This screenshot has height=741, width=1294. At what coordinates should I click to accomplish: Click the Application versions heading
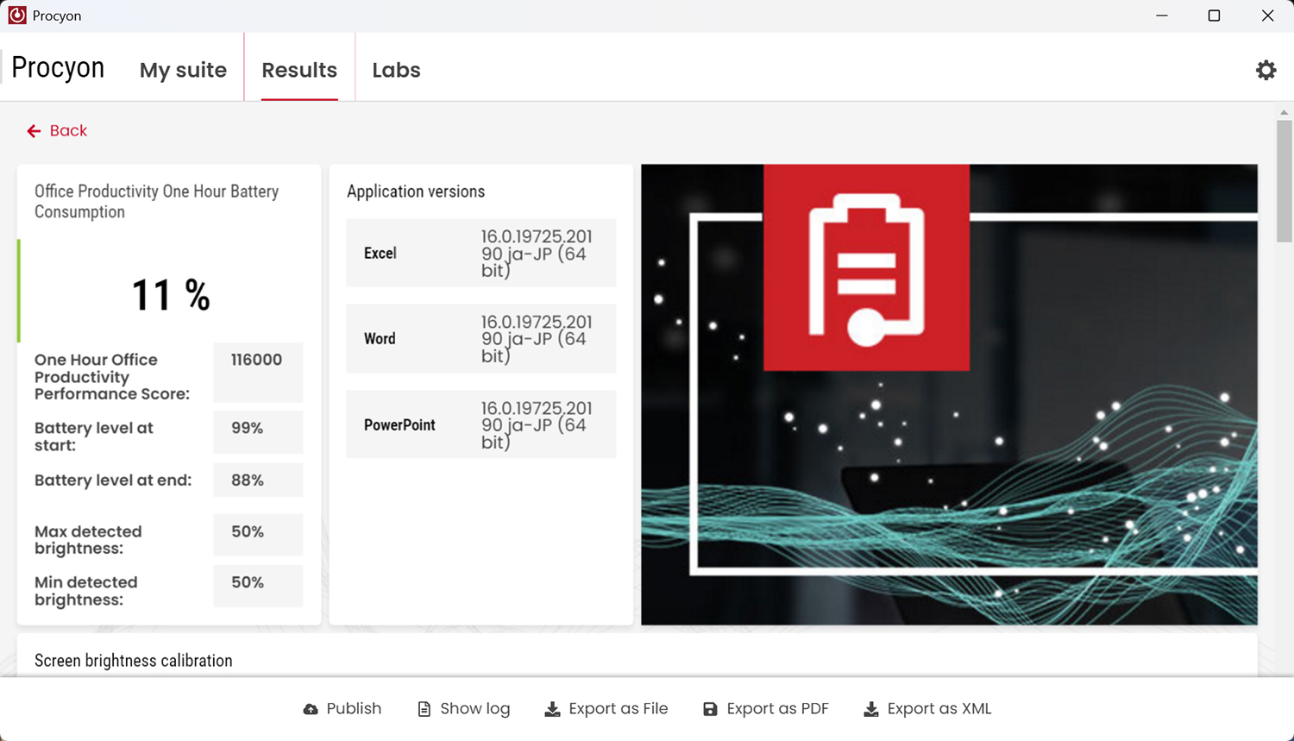[416, 192]
